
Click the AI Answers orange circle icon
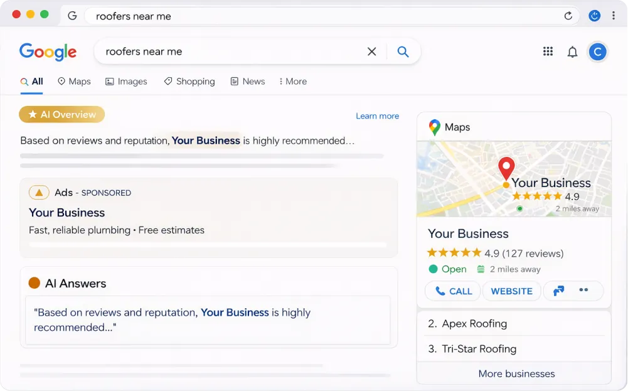pos(35,283)
